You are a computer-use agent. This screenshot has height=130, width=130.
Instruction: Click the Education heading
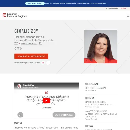[90, 98]
